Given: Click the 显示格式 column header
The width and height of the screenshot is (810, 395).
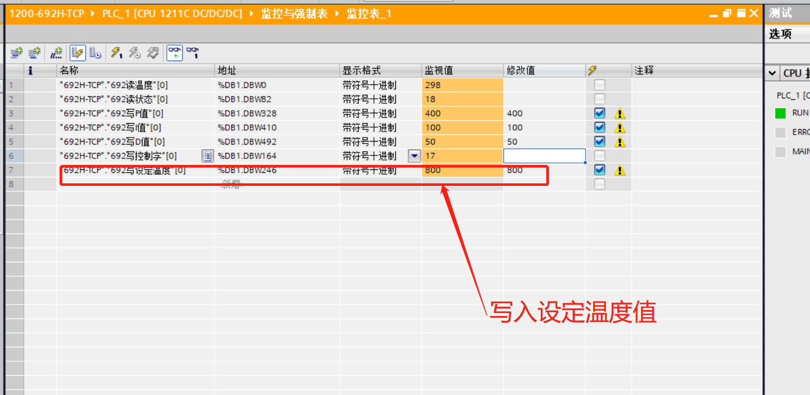Looking at the screenshot, I should click(x=381, y=71).
